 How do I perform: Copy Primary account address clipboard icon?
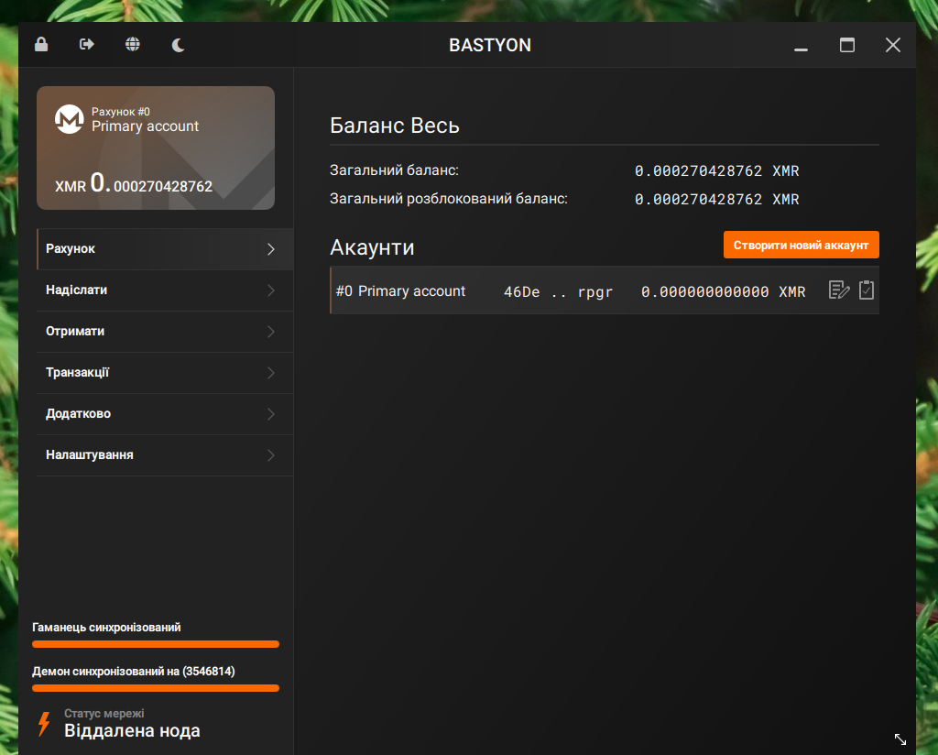pos(867,290)
